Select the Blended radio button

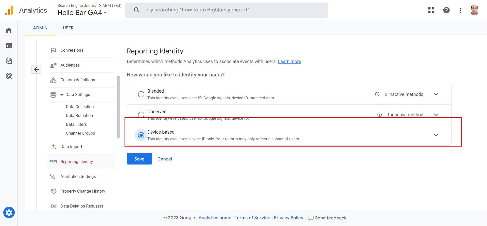click(141, 94)
